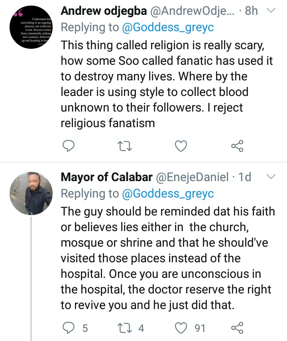Like Andrew odjegba's tweet

(181, 147)
